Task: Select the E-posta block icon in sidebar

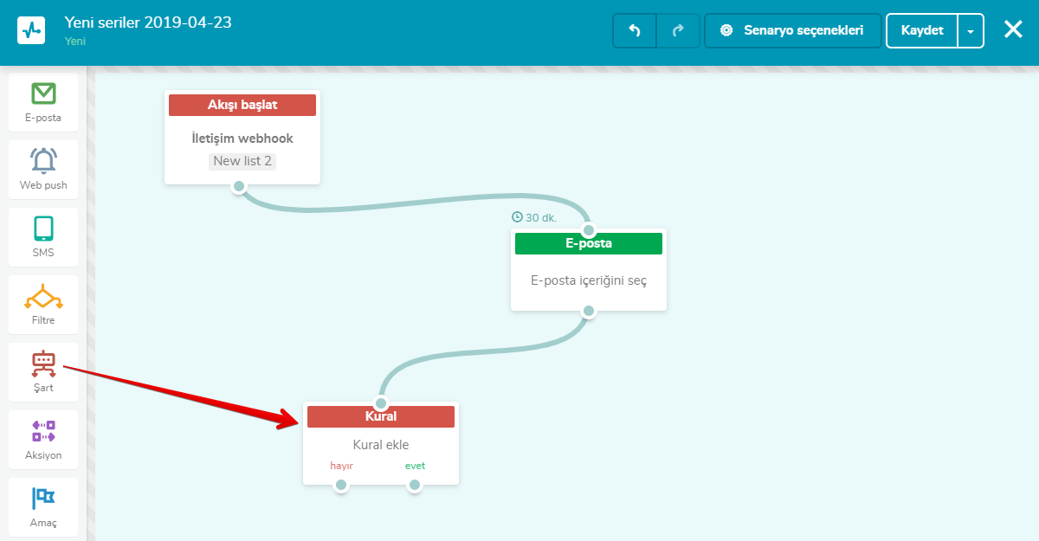Action: (x=43, y=93)
